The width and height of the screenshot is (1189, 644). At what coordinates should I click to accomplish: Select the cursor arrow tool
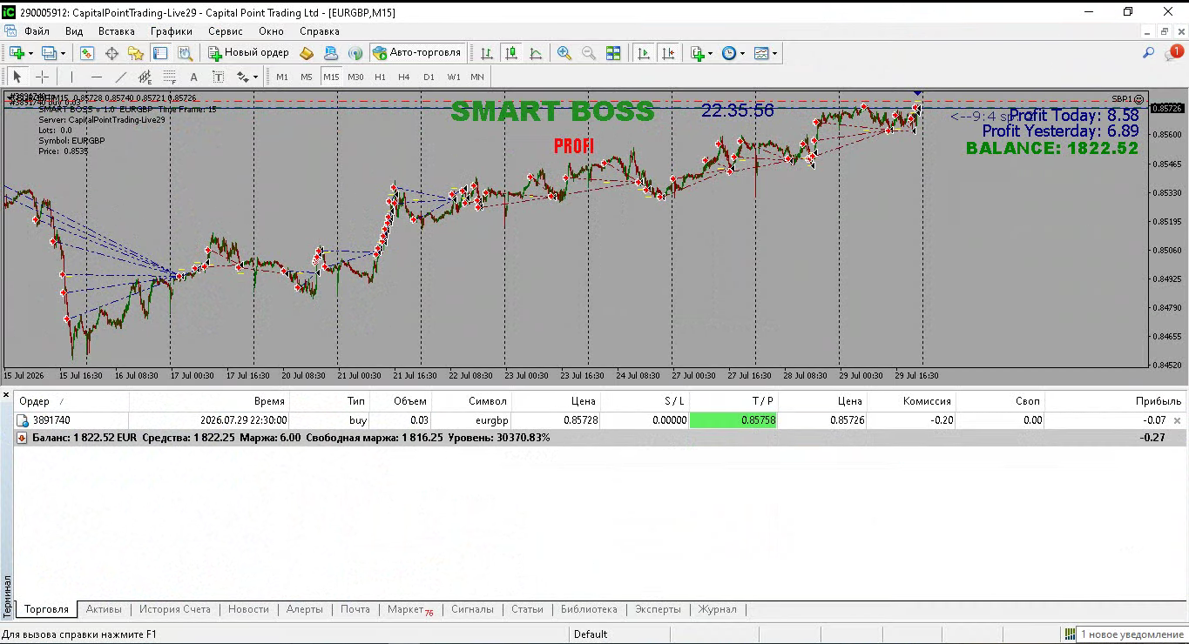[17, 77]
